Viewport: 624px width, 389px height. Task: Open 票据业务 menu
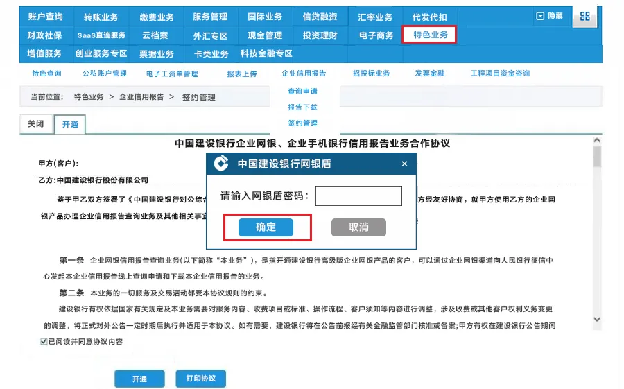point(157,54)
